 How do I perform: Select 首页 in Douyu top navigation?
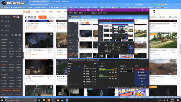(x=37, y=12)
